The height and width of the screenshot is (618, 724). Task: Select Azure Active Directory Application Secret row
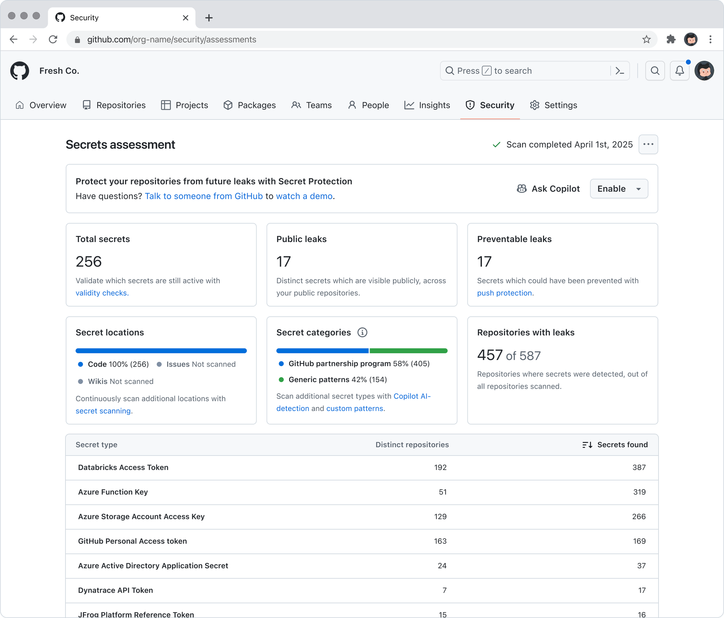click(362, 566)
